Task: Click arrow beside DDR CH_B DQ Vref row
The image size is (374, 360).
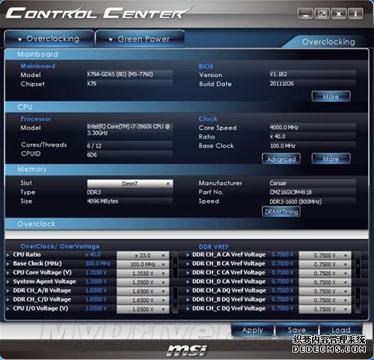Action: [188, 300]
